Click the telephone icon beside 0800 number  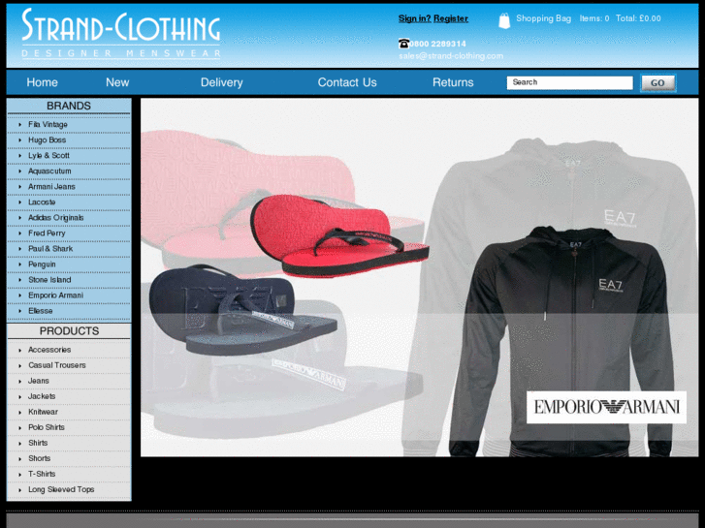(x=403, y=44)
